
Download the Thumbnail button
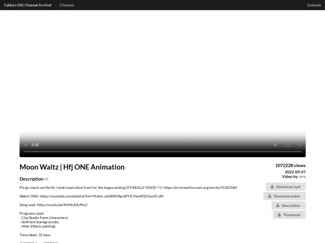point(289,215)
